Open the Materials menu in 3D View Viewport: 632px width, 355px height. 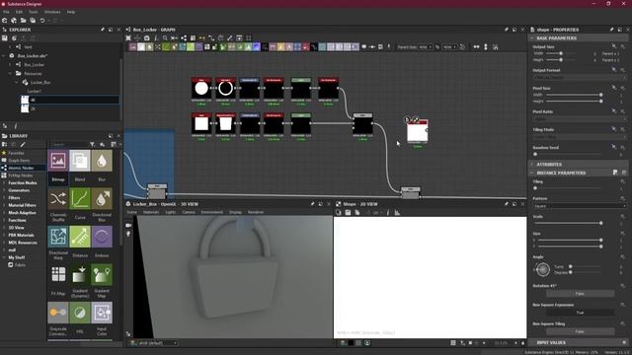151,212
